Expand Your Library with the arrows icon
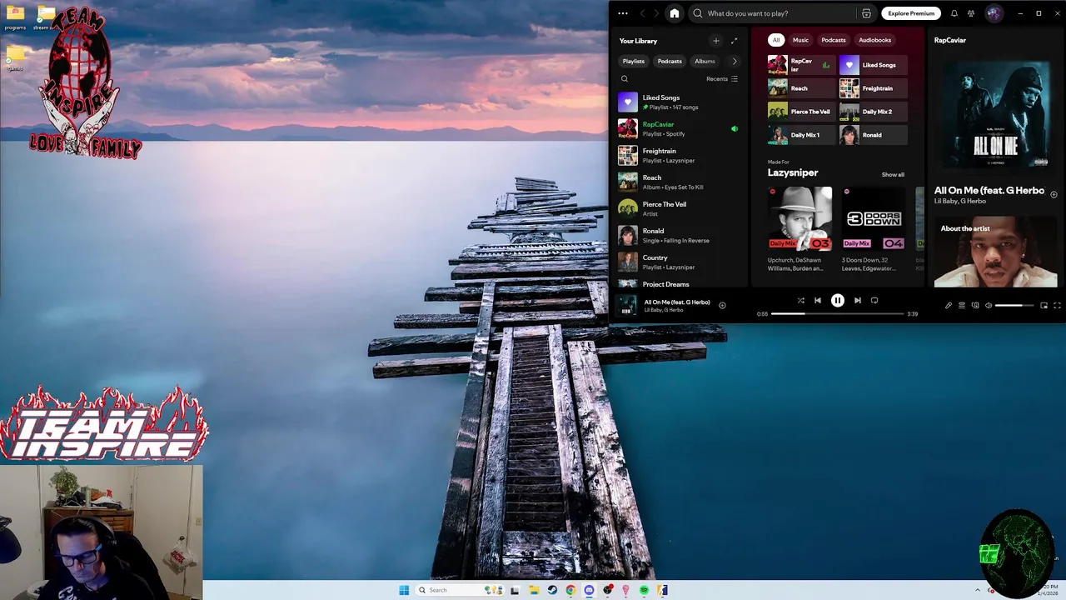This screenshot has width=1066, height=600. 734,41
